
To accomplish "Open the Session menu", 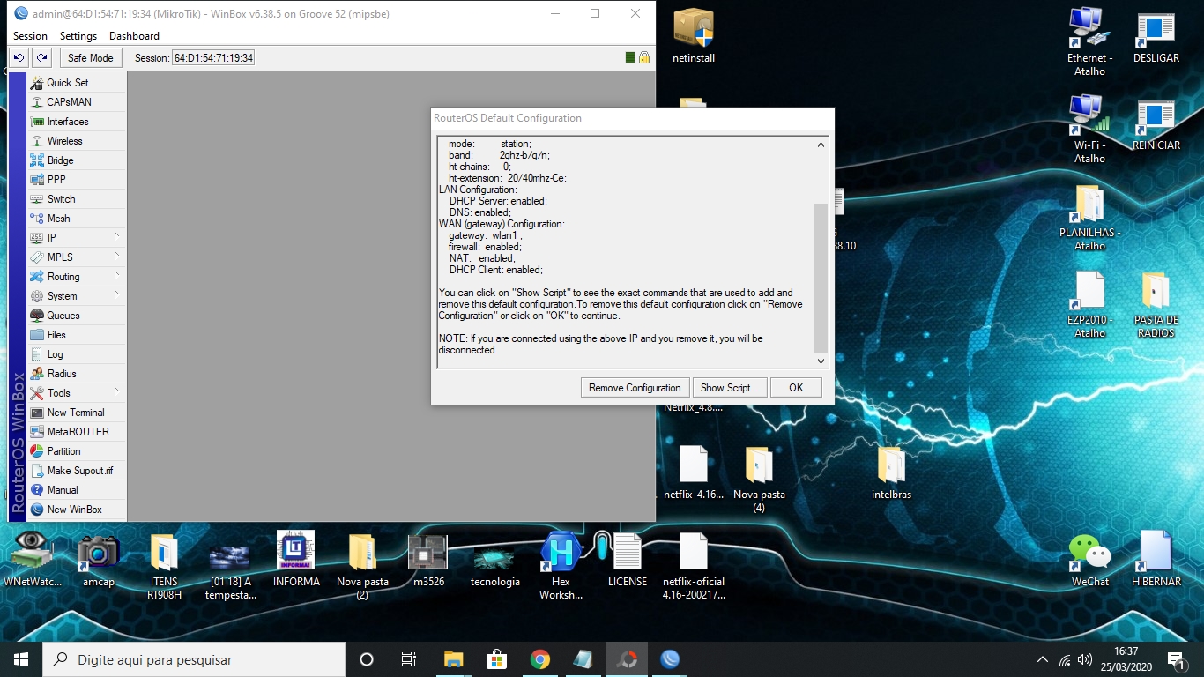I will 30,36.
